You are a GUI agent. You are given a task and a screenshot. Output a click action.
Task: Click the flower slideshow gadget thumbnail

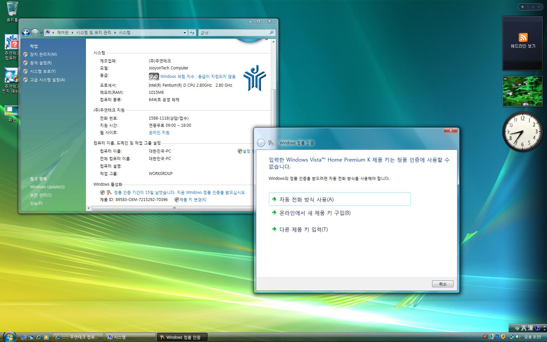click(x=523, y=91)
